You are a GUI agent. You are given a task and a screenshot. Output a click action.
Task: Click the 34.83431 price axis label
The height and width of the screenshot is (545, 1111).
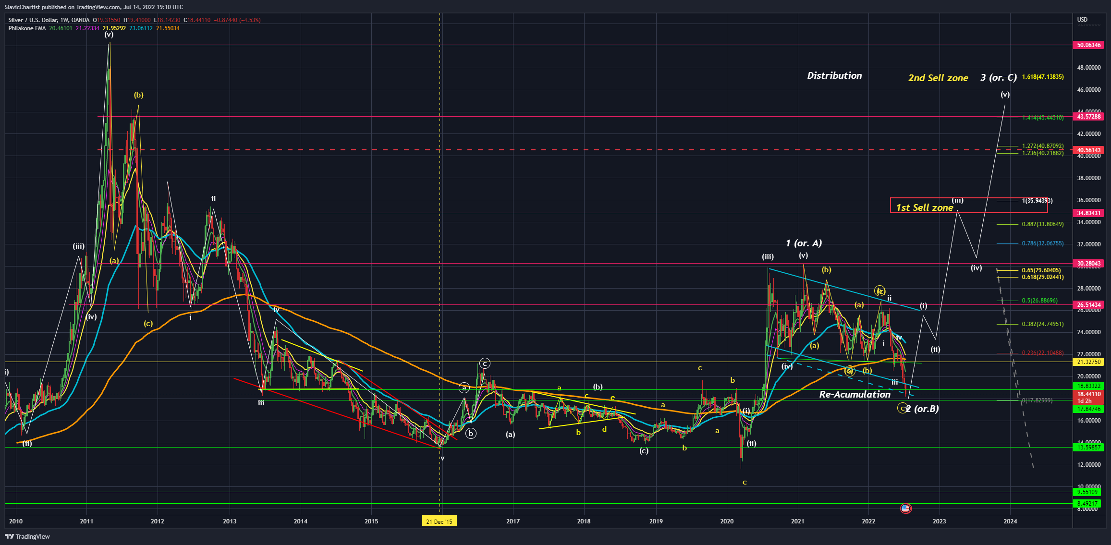tap(1088, 213)
